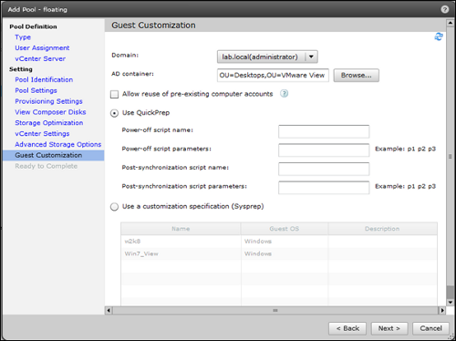Go to Pool Identification step
The image size is (456, 341).
click(x=44, y=79)
